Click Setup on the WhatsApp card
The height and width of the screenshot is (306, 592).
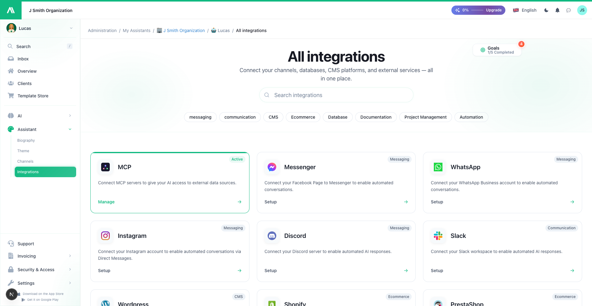point(437,202)
